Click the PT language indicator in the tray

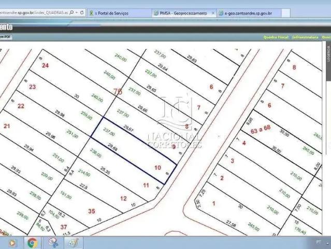click(x=319, y=242)
